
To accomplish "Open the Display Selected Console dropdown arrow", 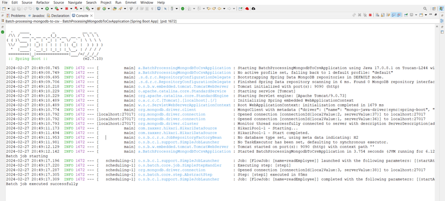I will point(416,15).
